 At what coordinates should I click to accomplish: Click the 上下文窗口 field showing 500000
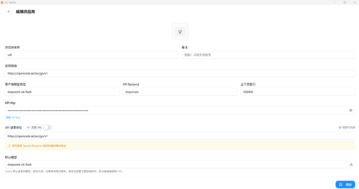click(298, 92)
